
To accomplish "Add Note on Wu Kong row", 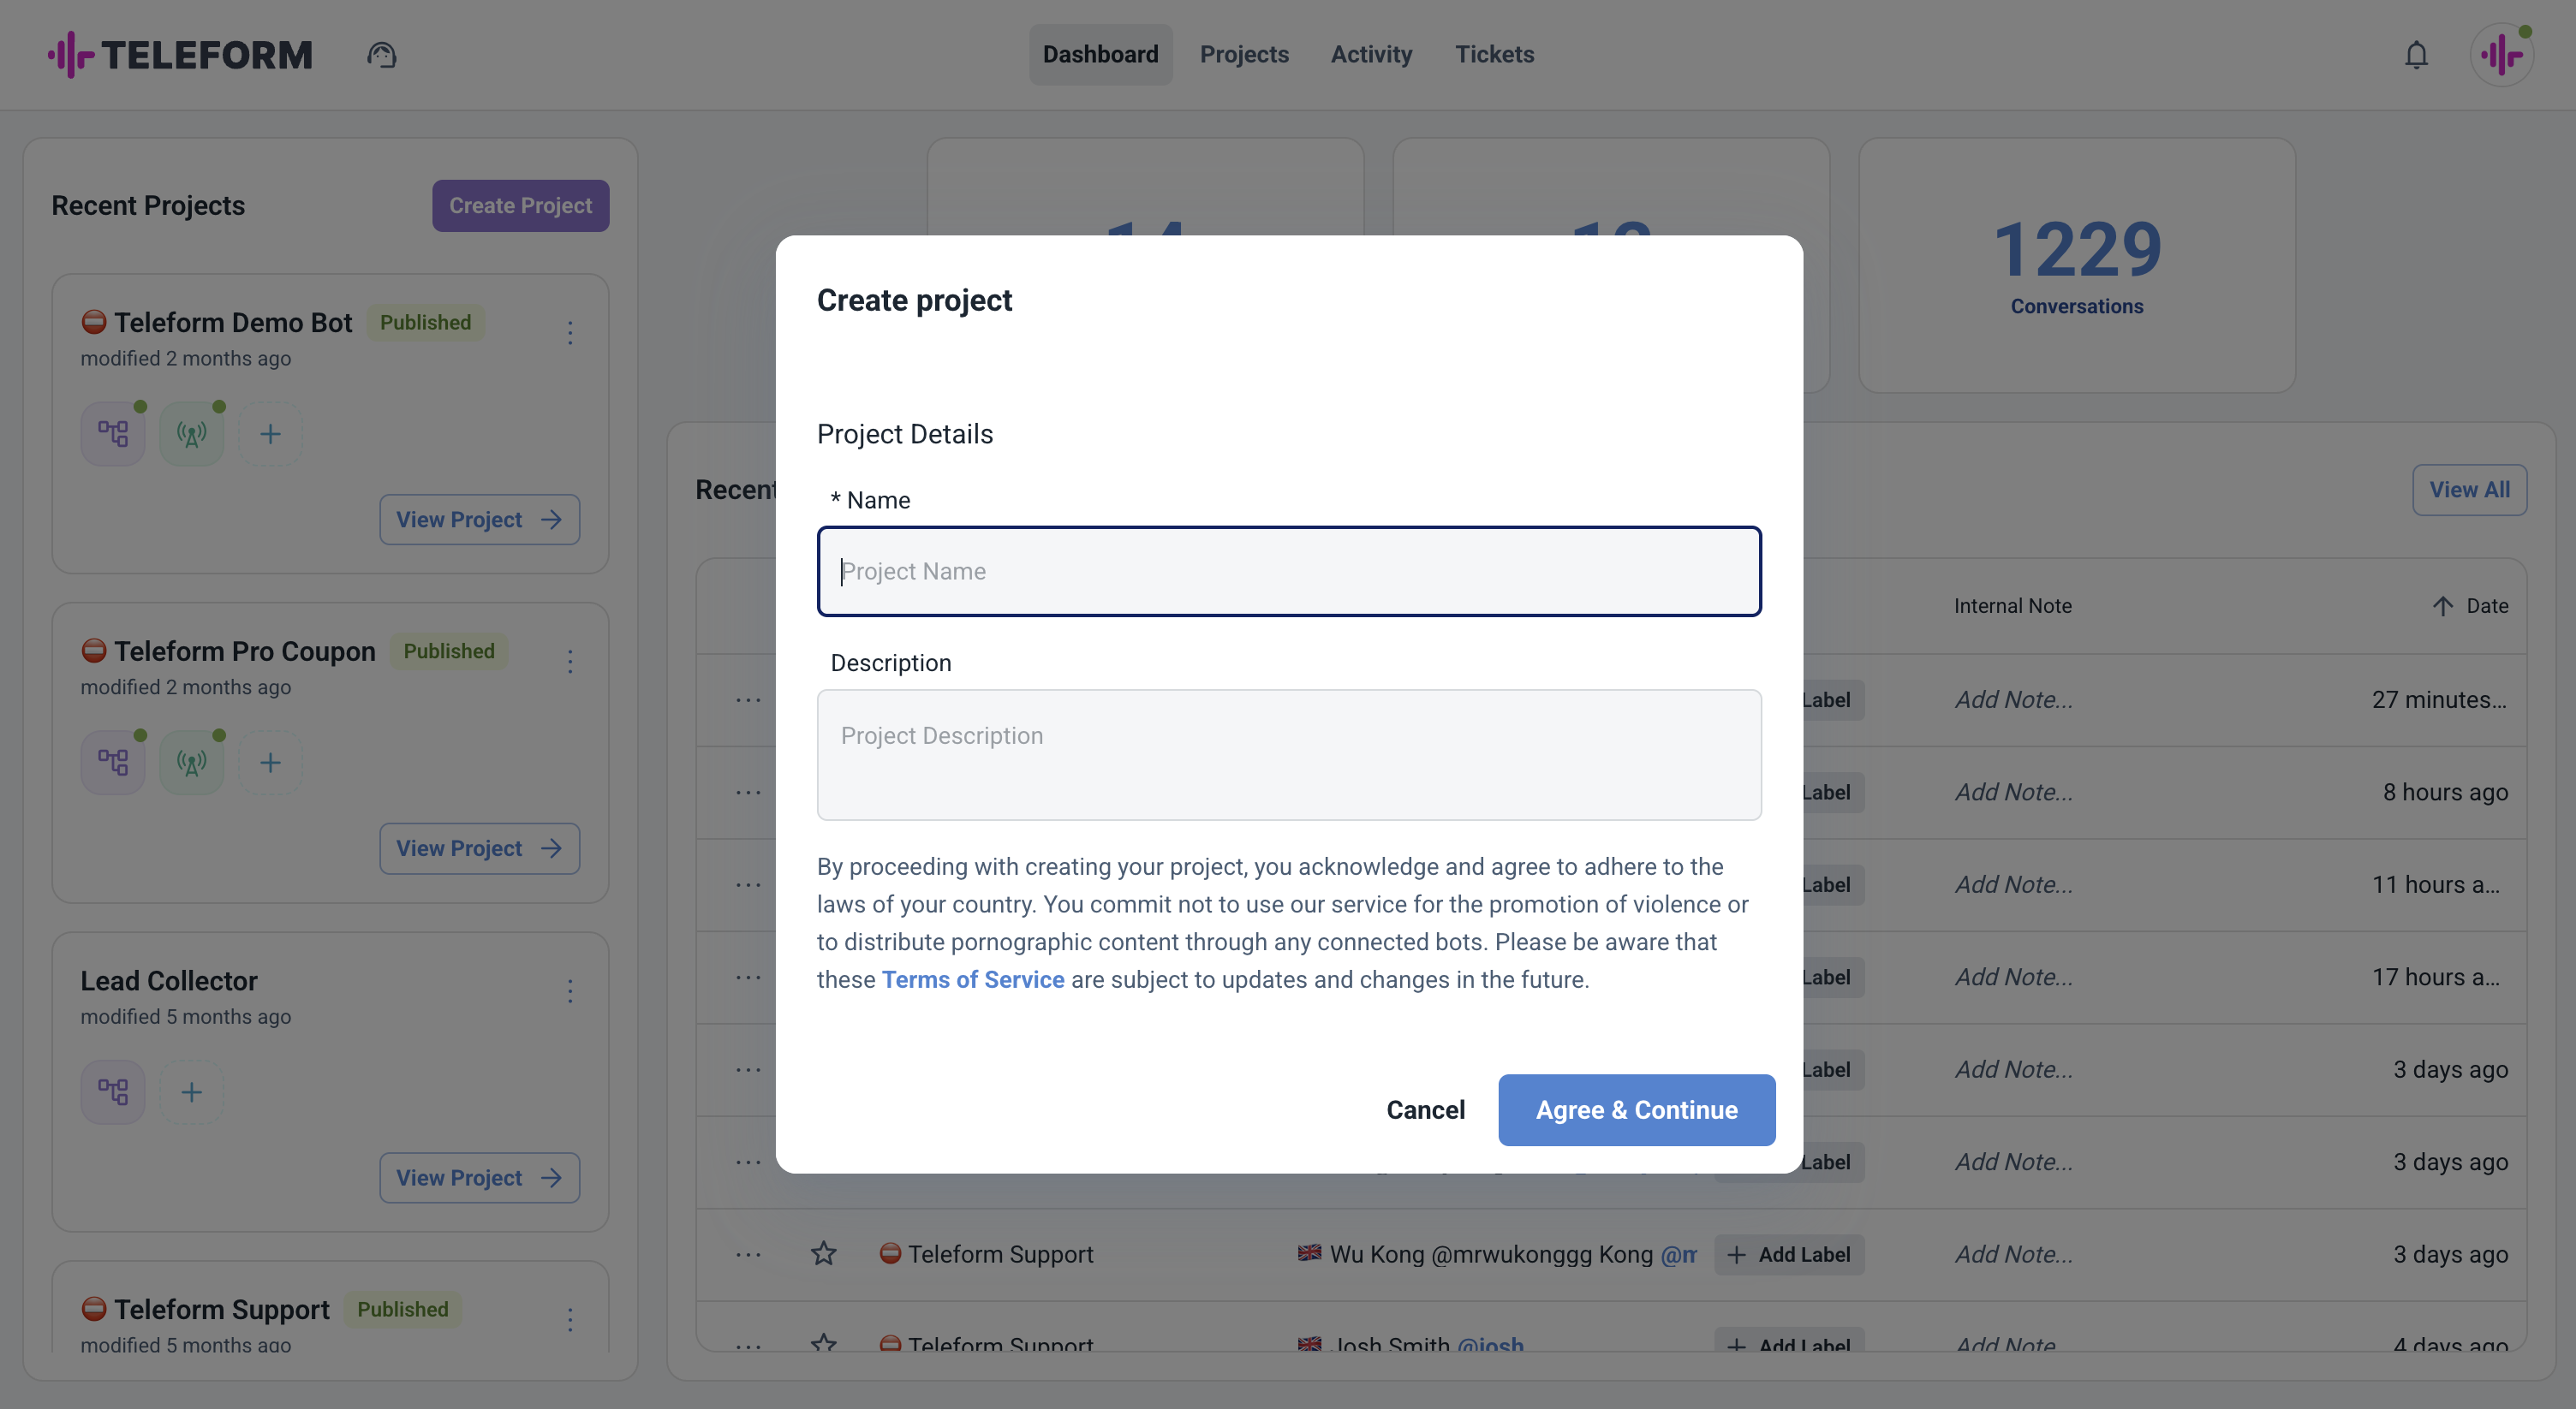I will point(2014,1254).
